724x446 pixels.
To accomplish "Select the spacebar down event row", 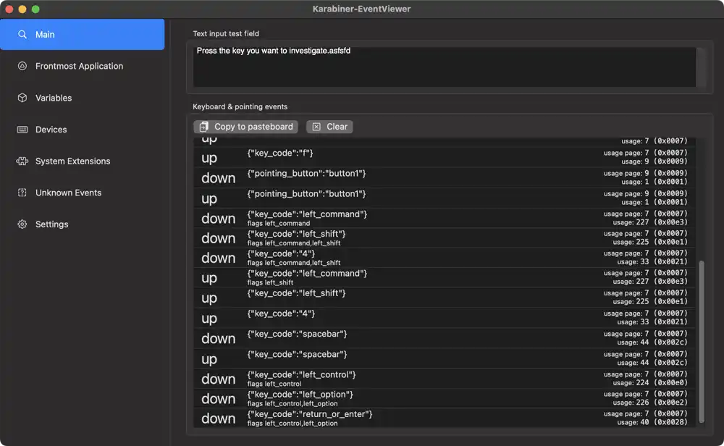I will click(x=445, y=338).
